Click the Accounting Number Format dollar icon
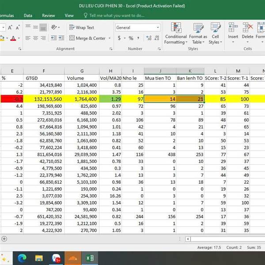This screenshot has height=265, width=265. click(x=119, y=38)
